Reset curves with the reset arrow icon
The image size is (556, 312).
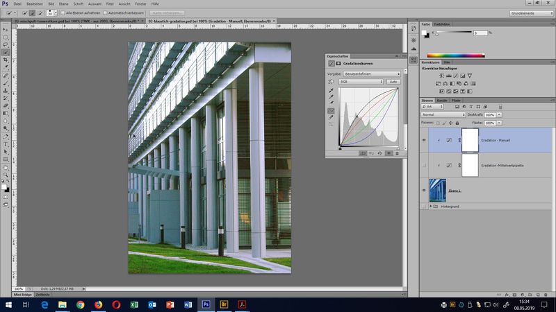tap(379, 153)
